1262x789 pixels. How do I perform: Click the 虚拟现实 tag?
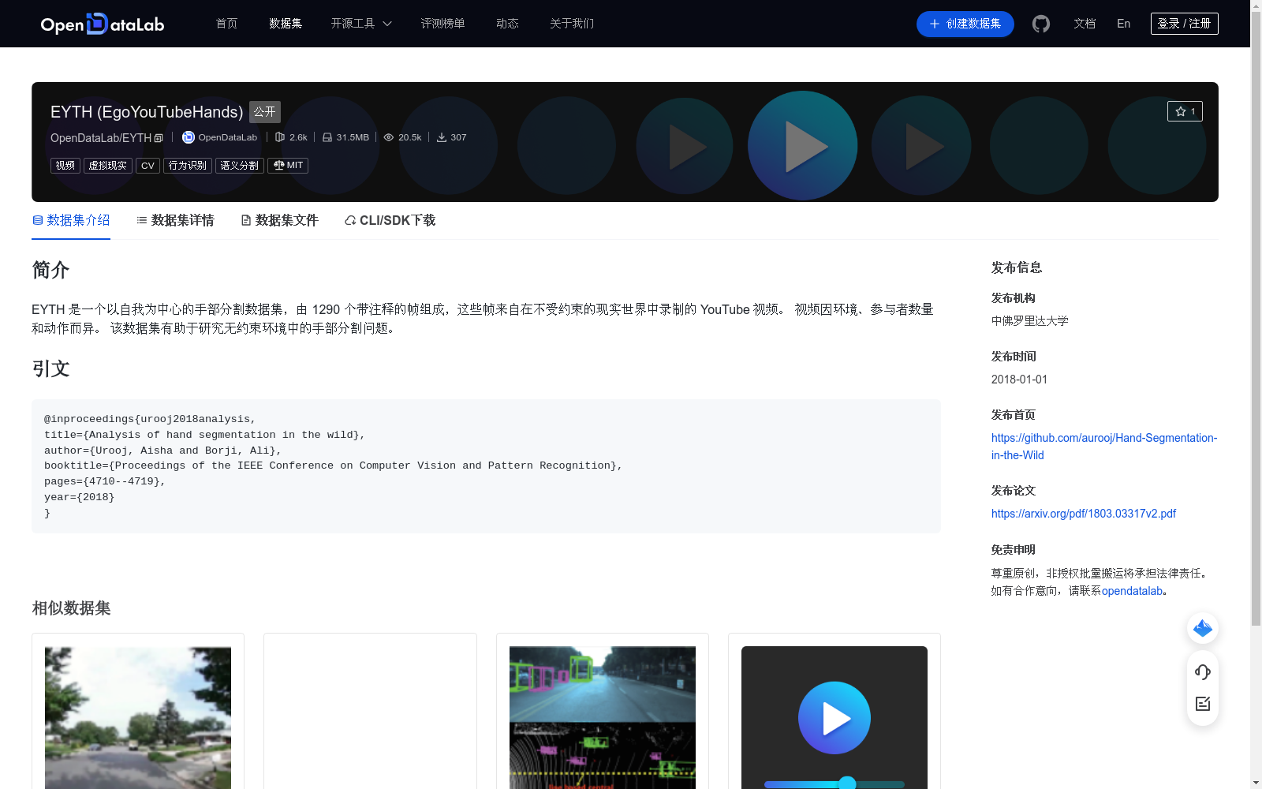click(x=108, y=166)
